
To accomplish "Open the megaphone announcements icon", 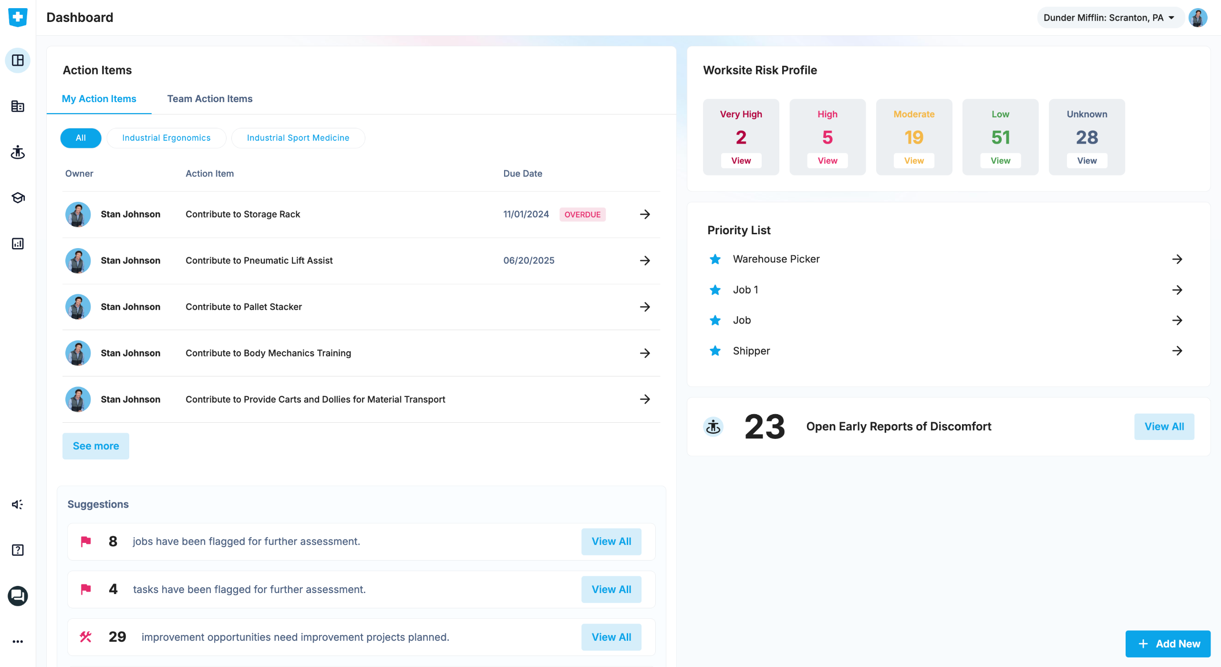I will (x=18, y=504).
